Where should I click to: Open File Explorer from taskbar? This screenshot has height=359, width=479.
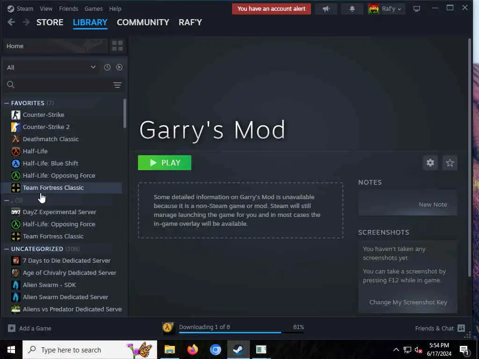point(169,350)
